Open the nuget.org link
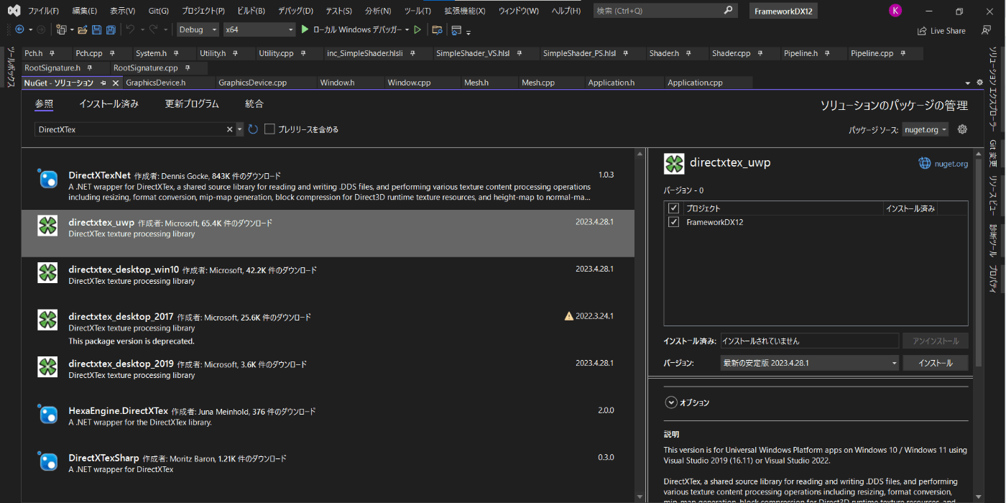Image resolution: width=1006 pixels, height=503 pixels. [x=951, y=164]
